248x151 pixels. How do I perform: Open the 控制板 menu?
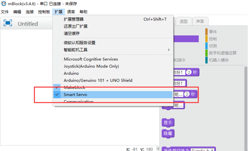(44, 12)
